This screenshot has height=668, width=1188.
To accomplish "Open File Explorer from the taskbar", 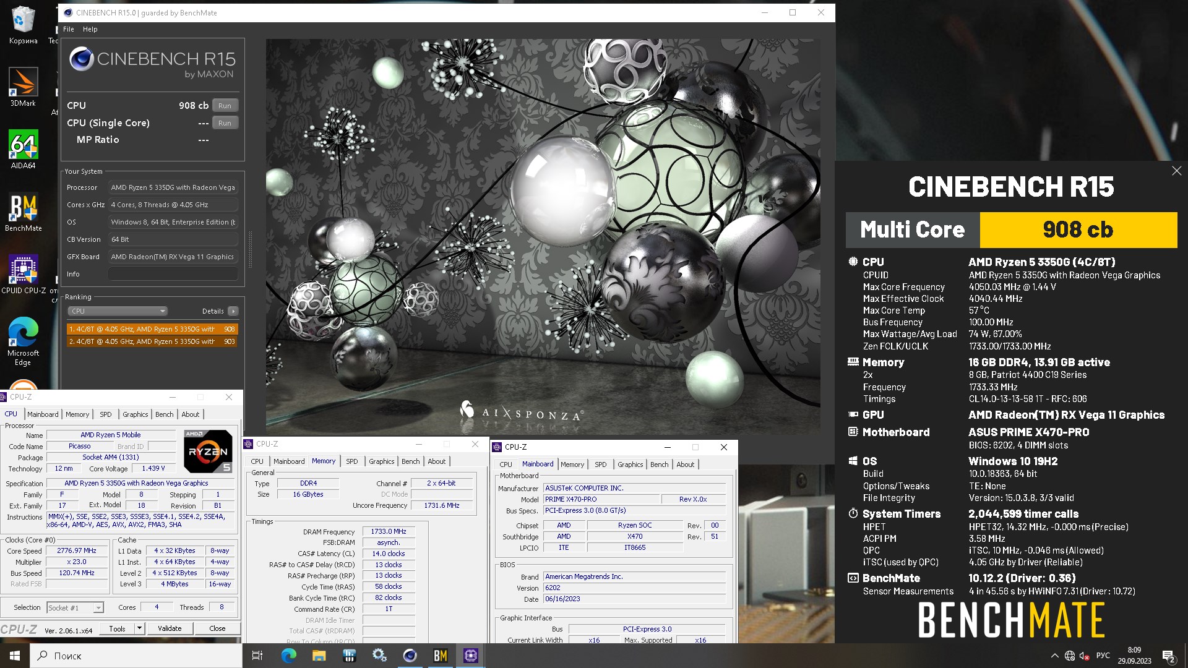I will (319, 656).
